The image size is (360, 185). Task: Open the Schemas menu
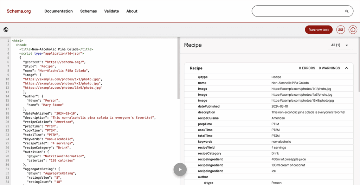coord(88,11)
